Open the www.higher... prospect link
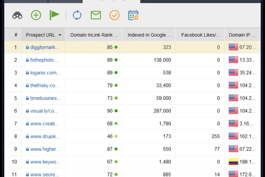 [45, 149]
